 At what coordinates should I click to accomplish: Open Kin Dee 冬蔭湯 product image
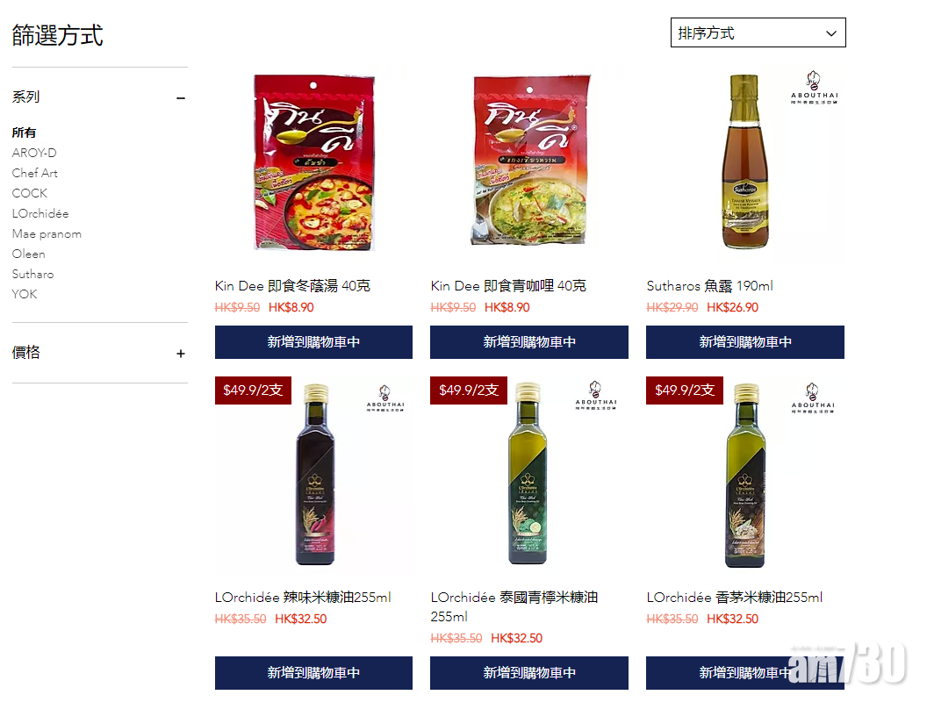pyautogui.click(x=314, y=162)
